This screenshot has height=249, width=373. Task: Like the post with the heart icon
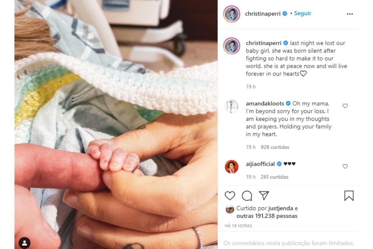pos(230,196)
